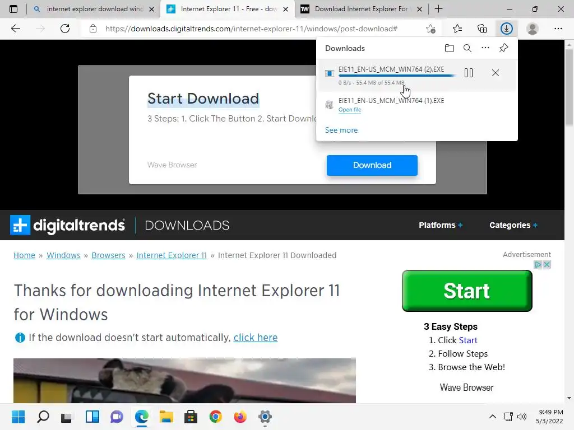This screenshot has height=430, width=574.
Task: Open downloads folder from Downloads panel
Action: click(x=450, y=48)
